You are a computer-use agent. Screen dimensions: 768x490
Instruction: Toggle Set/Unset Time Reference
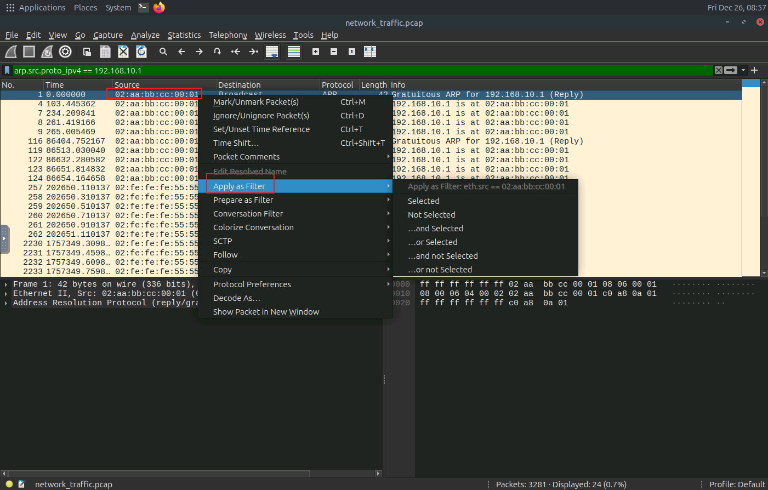point(295,129)
